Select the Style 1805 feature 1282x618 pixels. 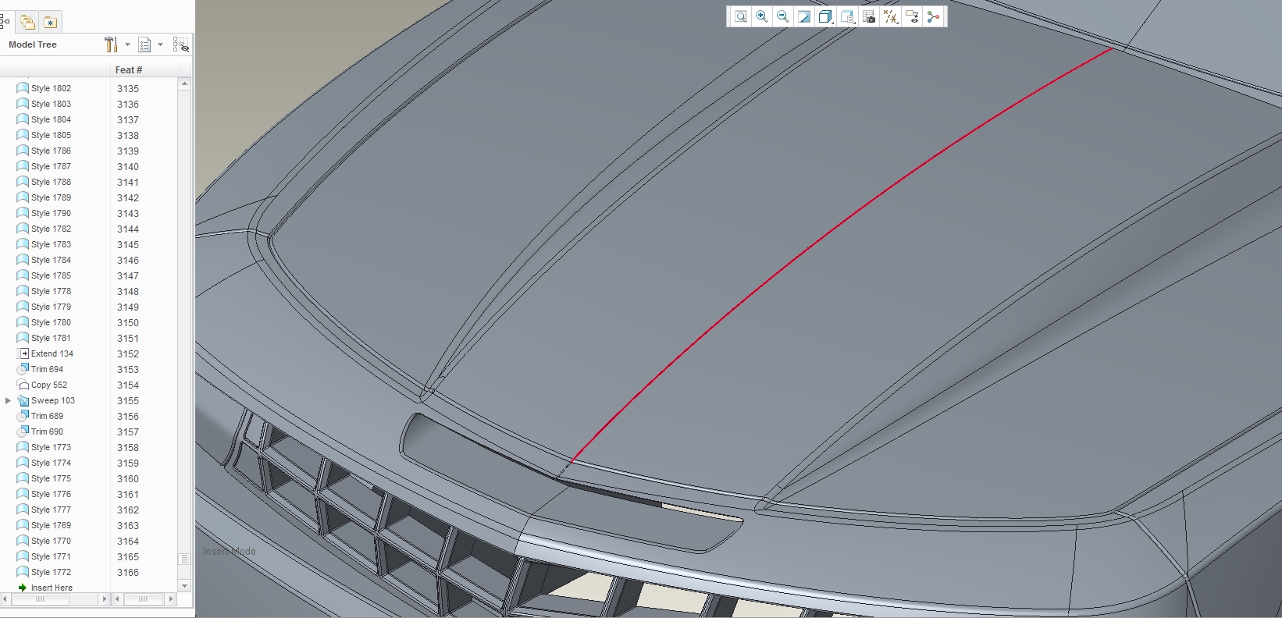point(51,135)
